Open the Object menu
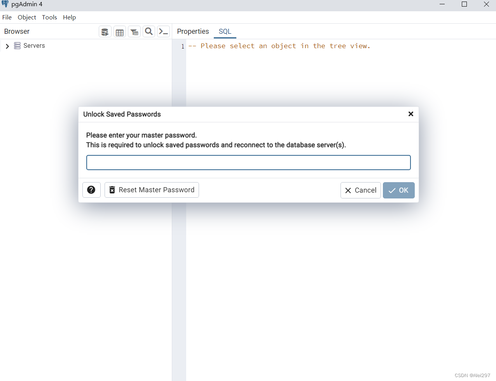This screenshot has height=381, width=496. (27, 17)
